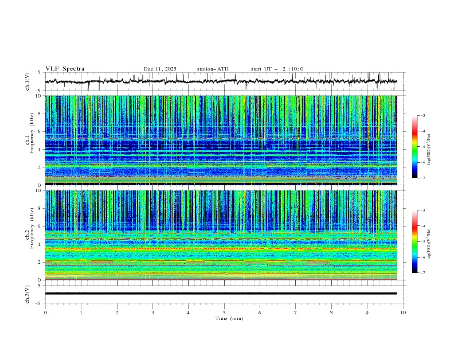Click the ch.2 spectrogram panel
The height and width of the screenshot is (351, 454).
point(221,235)
